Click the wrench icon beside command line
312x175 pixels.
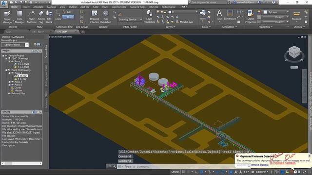pos(115,166)
